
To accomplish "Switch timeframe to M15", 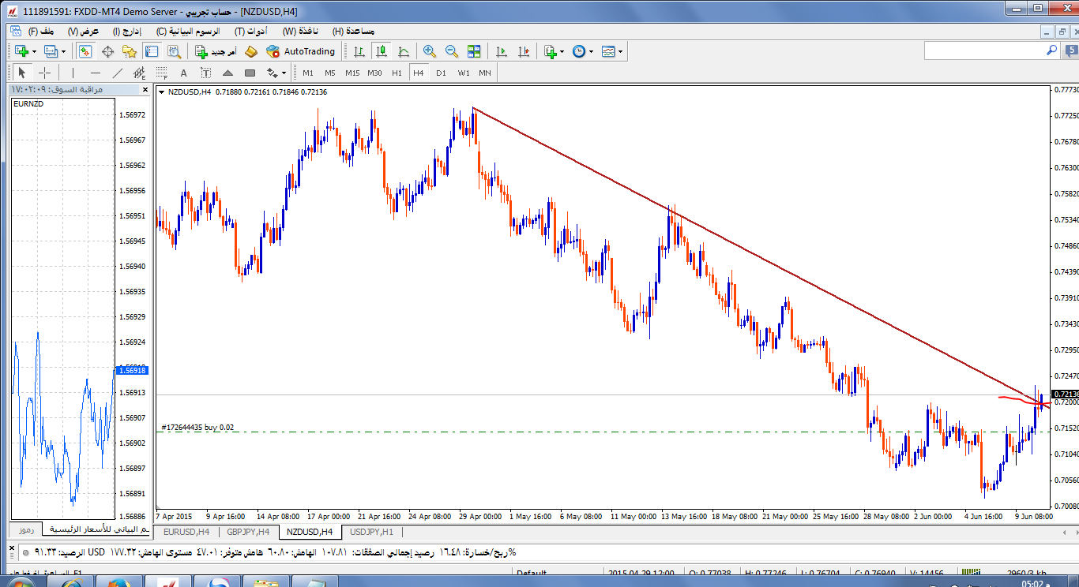I will pos(352,73).
